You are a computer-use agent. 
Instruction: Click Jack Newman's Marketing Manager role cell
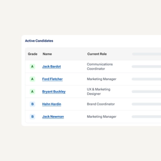(101, 117)
